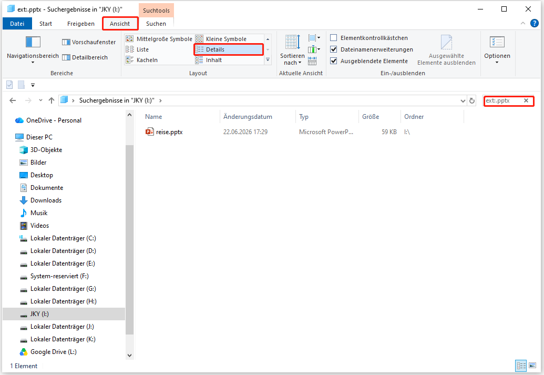Open the address bar history dropdown
The image size is (544, 375).
tap(463, 100)
